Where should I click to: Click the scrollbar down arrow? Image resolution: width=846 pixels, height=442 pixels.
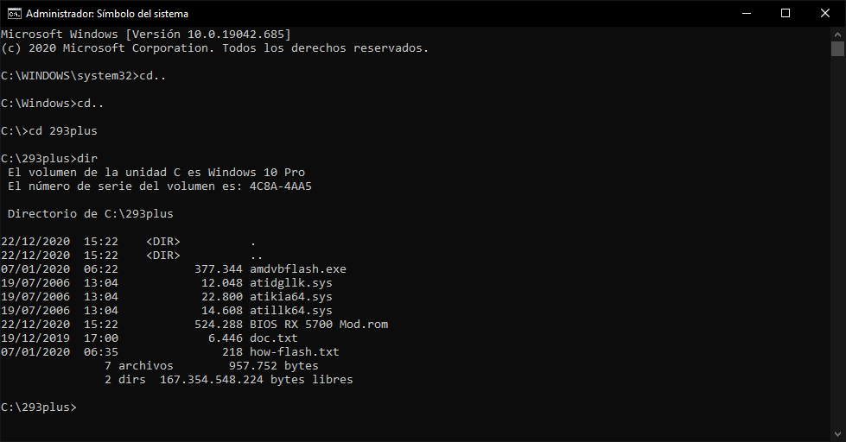coord(837,434)
